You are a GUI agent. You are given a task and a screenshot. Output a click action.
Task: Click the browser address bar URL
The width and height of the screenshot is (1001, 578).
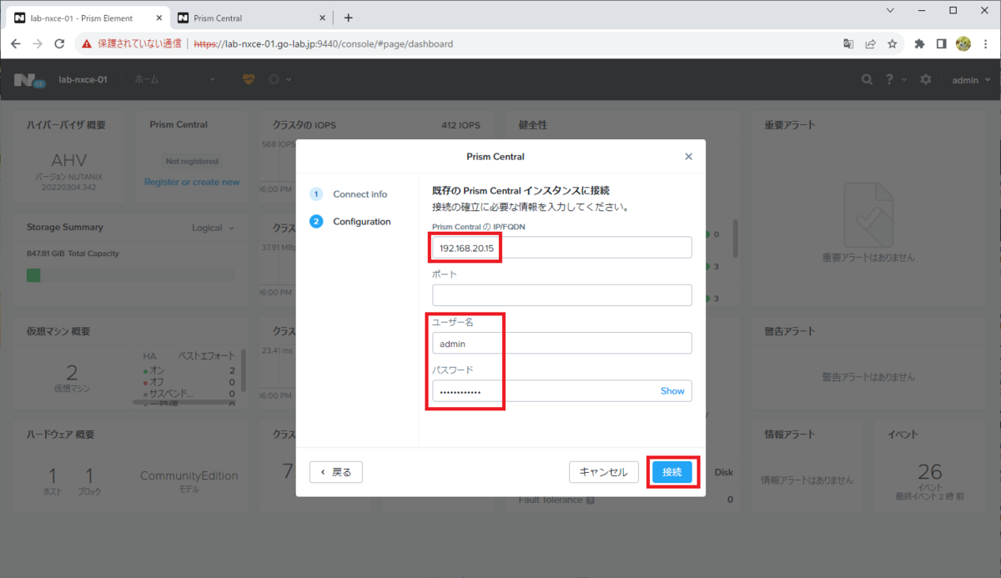pos(324,43)
